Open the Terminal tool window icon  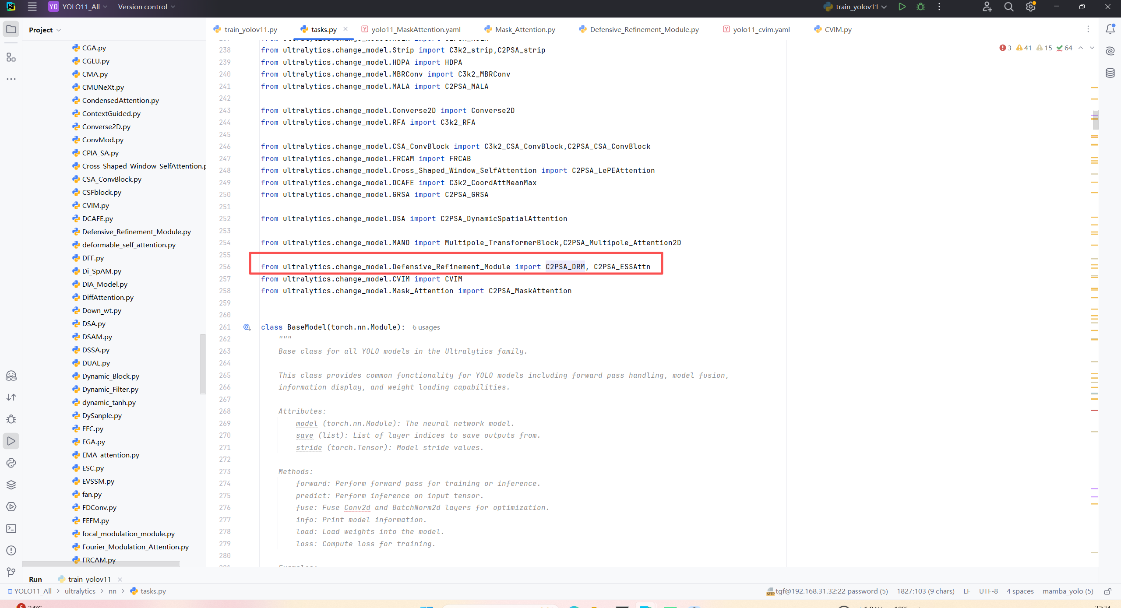pyautogui.click(x=11, y=528)
